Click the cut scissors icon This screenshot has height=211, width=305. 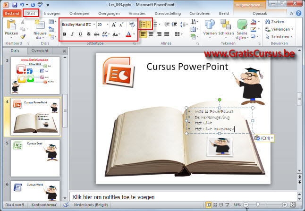[x=23, y=22]
